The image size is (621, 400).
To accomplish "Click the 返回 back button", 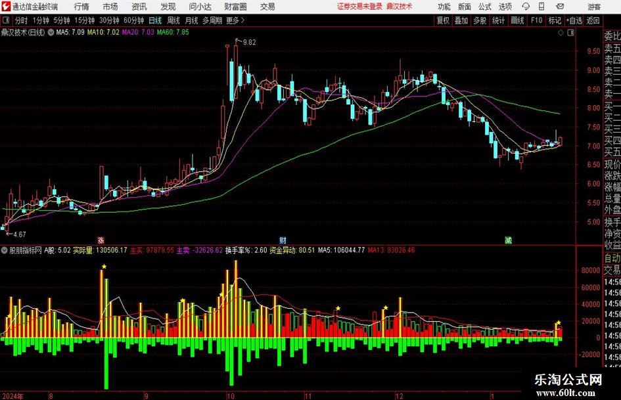I will (x=593, y=20).
